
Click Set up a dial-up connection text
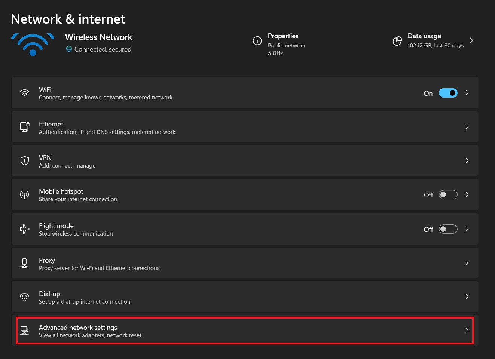(85, 302)
